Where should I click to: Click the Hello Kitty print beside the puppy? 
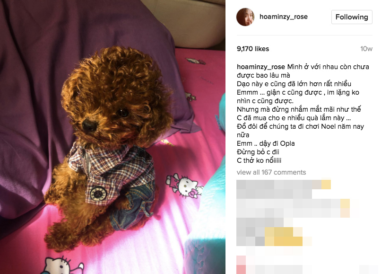pos(184,186)
